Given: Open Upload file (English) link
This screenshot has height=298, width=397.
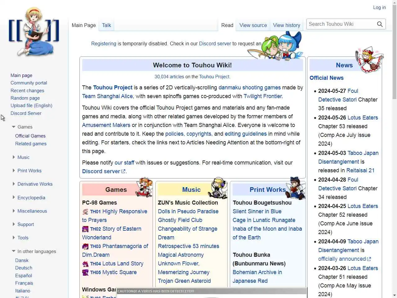Looking at the screenshot, I should [x=31, y=106].
